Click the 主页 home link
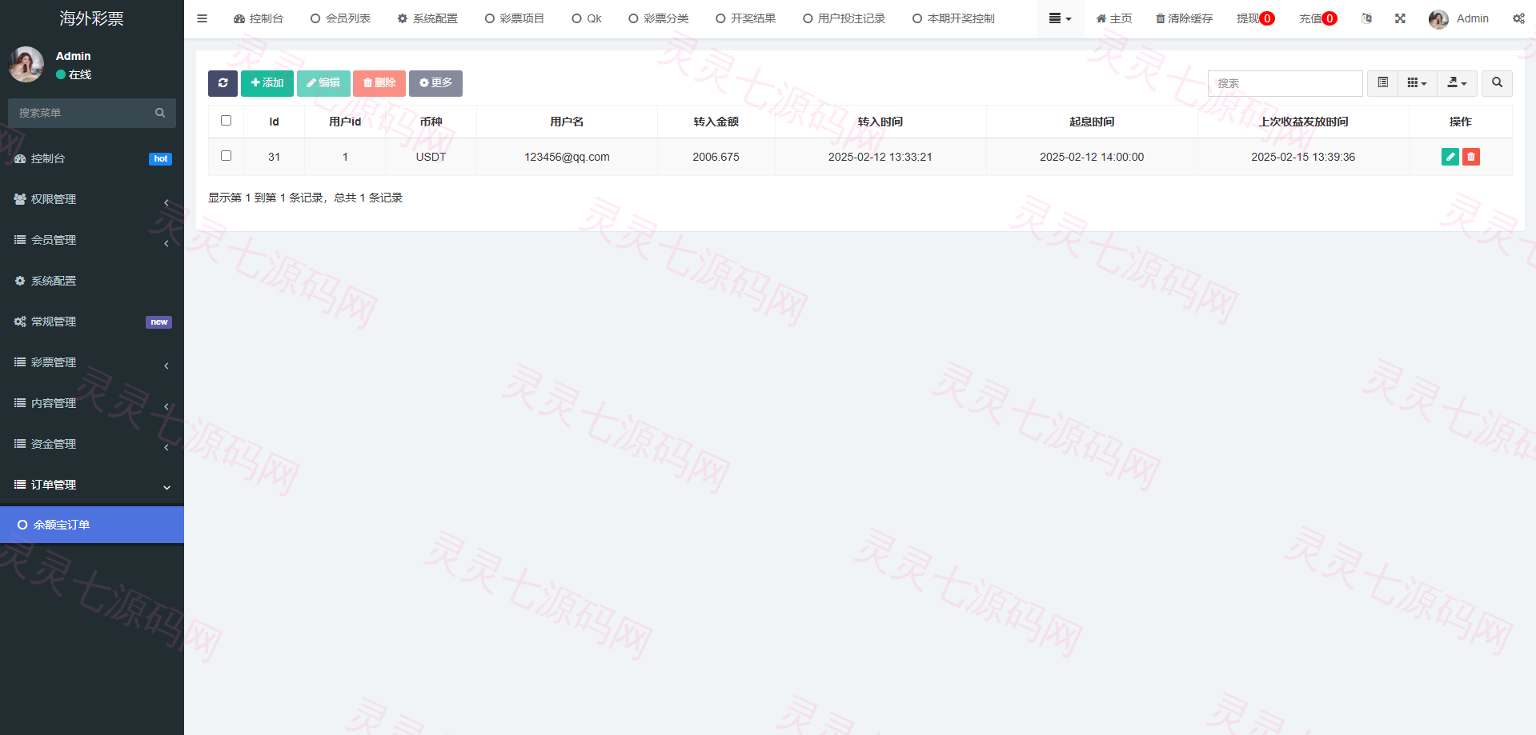 coord(1113,18)
